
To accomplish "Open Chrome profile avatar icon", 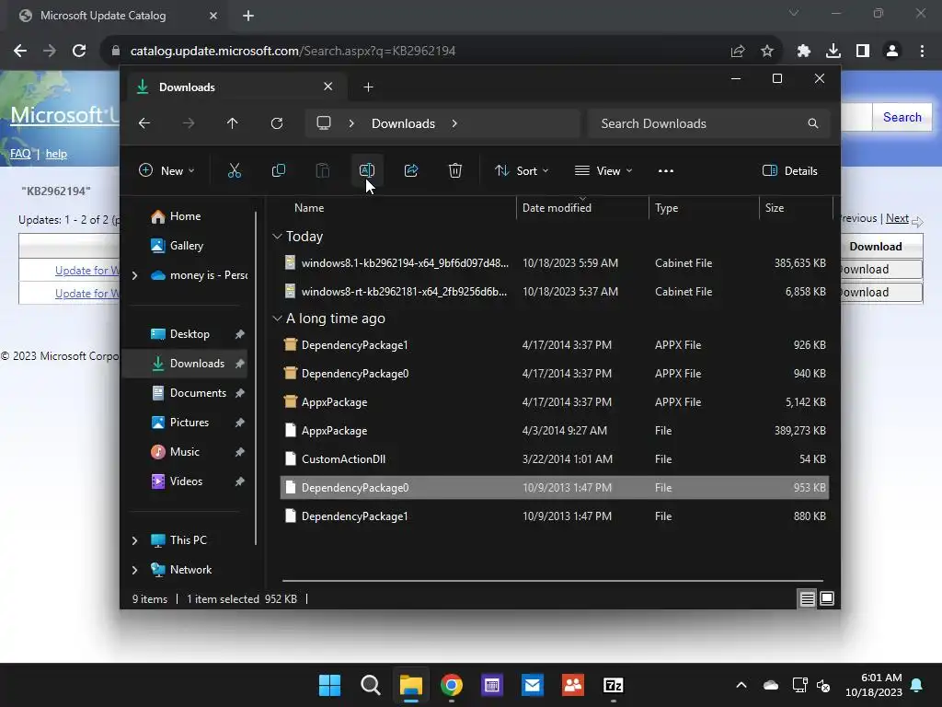I will point(892,52).
